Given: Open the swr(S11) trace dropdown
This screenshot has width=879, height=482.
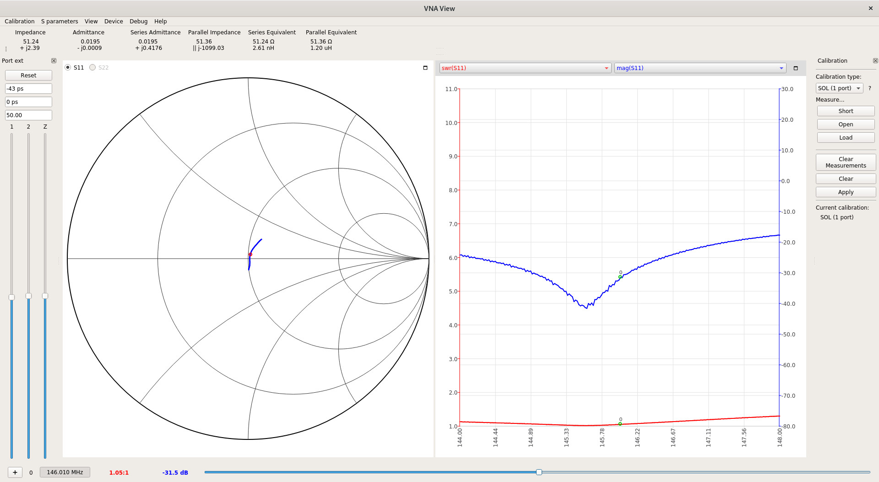Looking at the screenshot, I should tap(525, 68).
